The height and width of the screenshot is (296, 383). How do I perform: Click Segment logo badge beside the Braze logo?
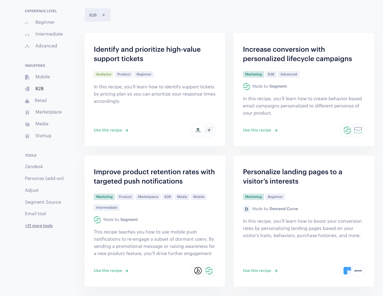[x=209, y=270]
